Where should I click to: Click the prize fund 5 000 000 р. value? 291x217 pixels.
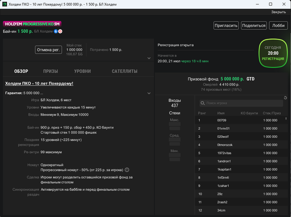232,79
